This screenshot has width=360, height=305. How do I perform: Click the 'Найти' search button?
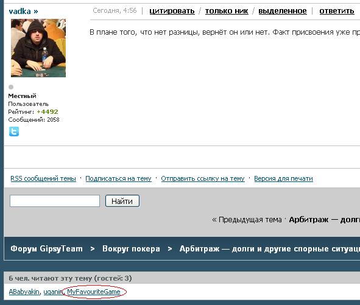(x=122, y=201)
